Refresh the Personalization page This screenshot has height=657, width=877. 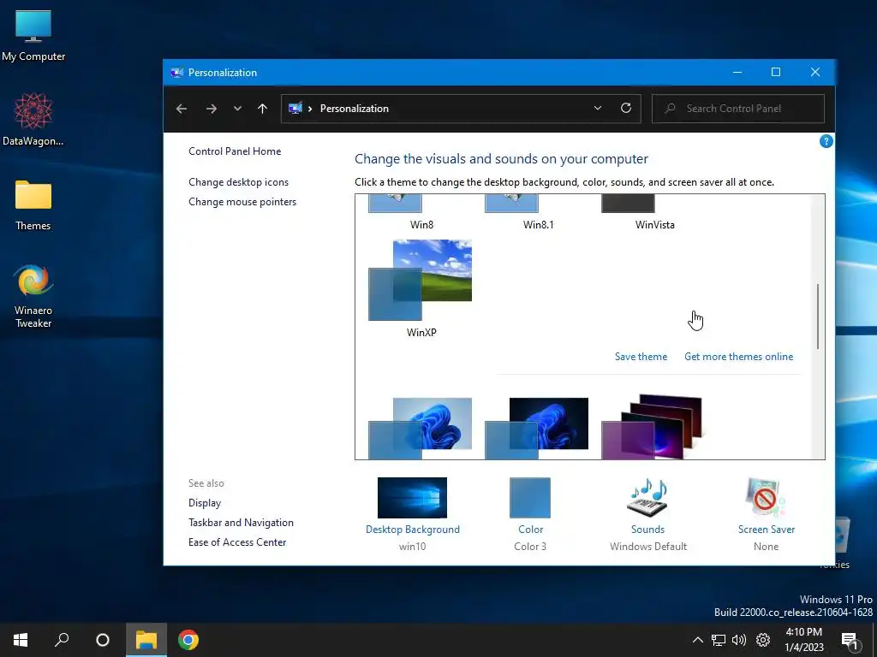pos(626,108)
